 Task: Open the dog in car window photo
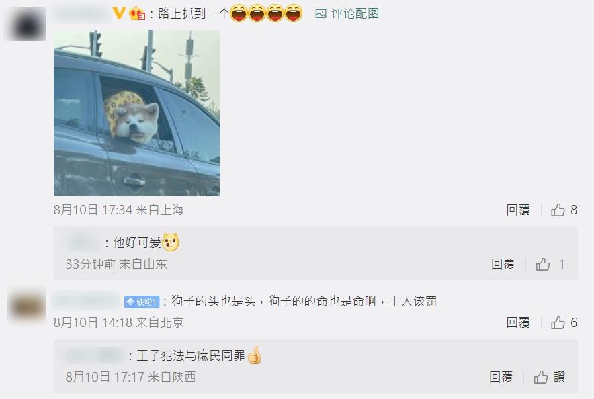[137, 113]
